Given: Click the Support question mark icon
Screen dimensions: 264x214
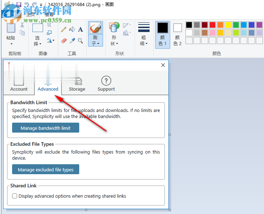Looking at the screenshot, I should [x=106, y=81].
